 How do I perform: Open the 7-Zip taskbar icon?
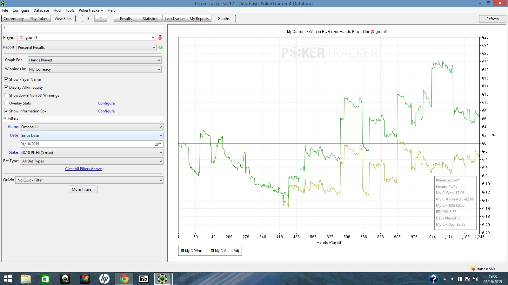point(144,279)
